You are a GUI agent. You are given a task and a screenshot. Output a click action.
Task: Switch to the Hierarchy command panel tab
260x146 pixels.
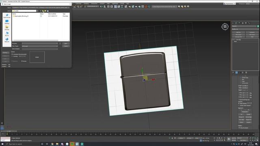point(239,23)
